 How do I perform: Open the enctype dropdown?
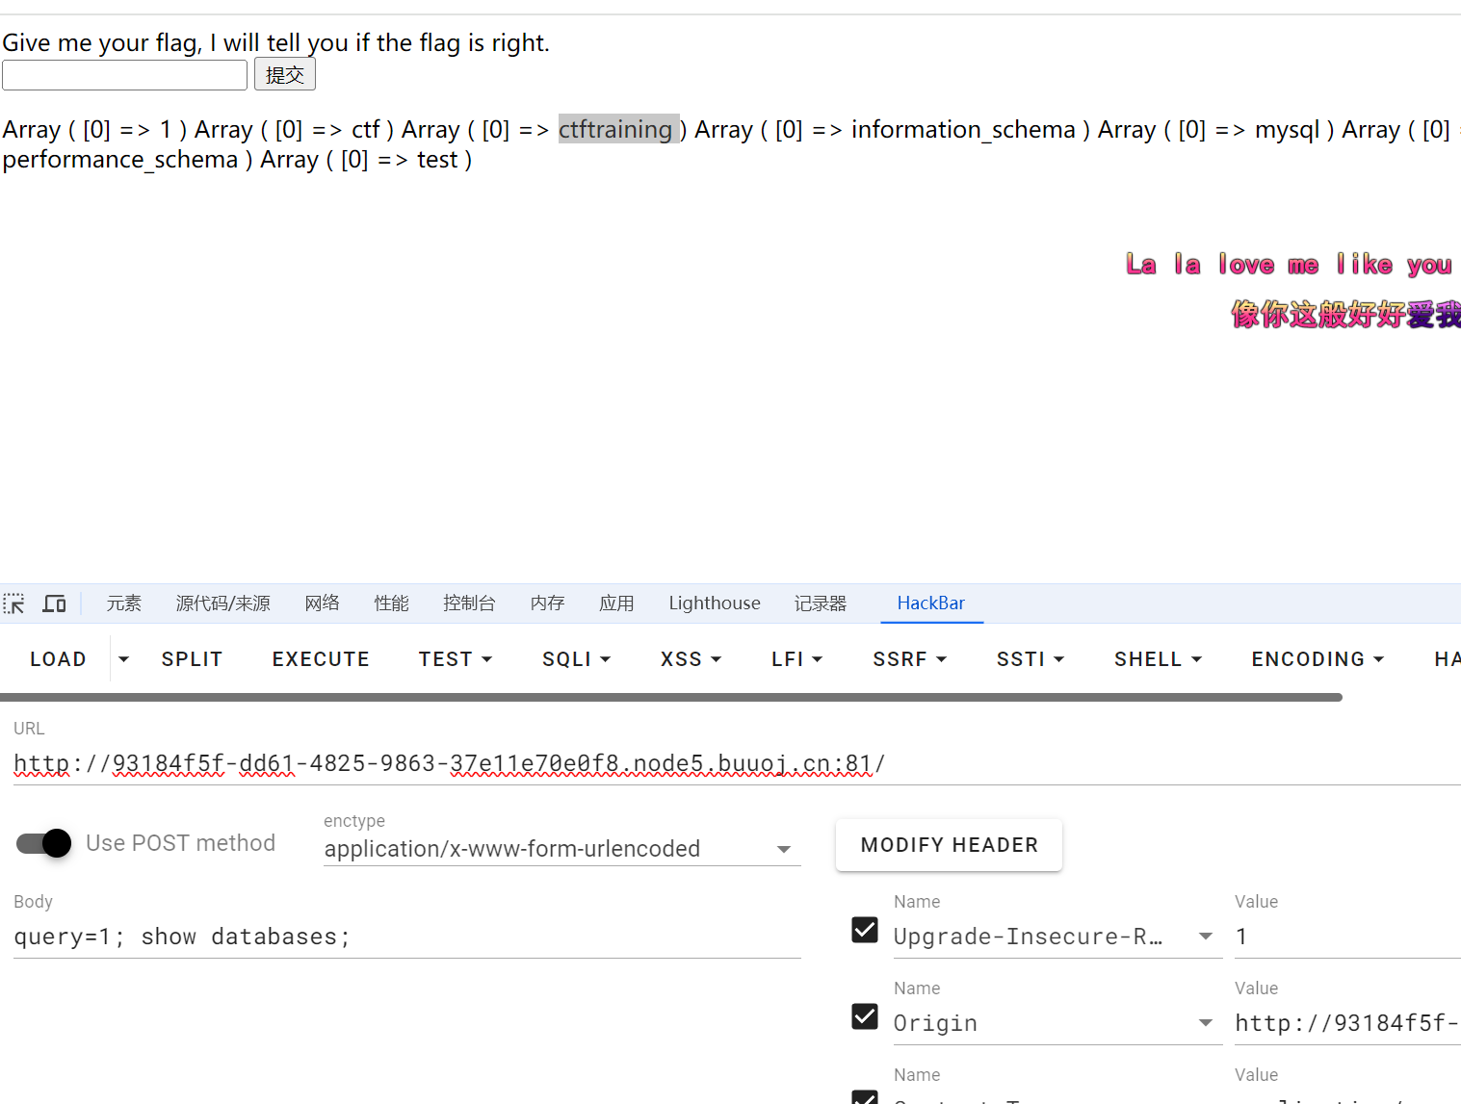[561, 849]
